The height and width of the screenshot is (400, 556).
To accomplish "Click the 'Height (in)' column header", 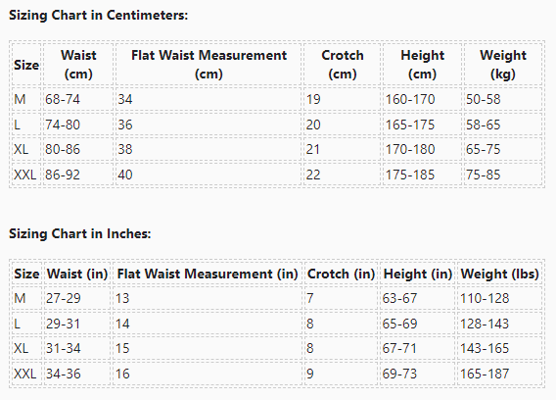I will 417,274.
